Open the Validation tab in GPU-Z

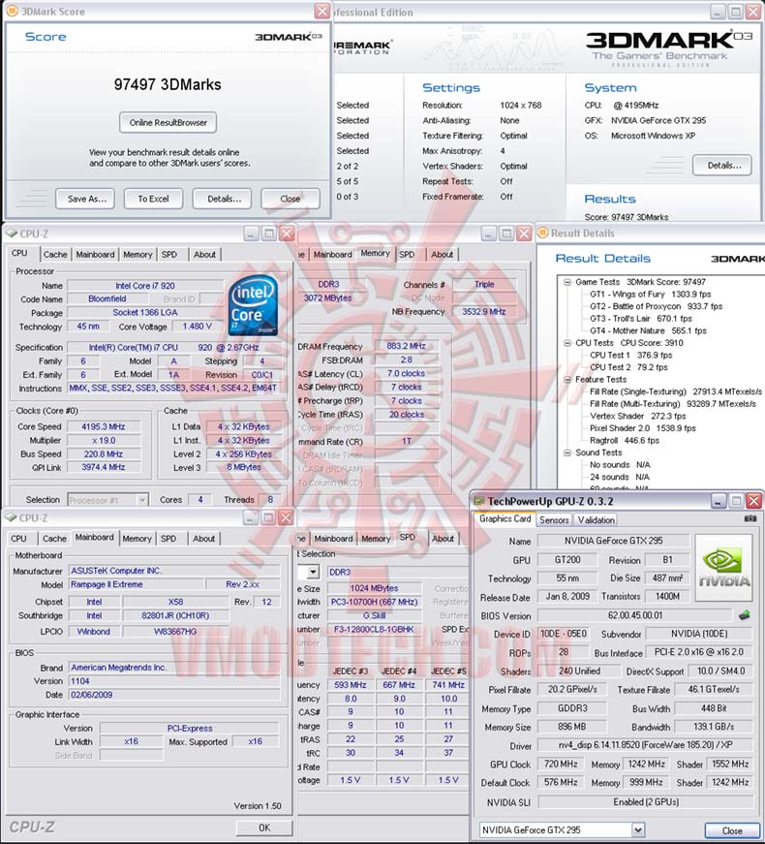click(x=597, y=520)
